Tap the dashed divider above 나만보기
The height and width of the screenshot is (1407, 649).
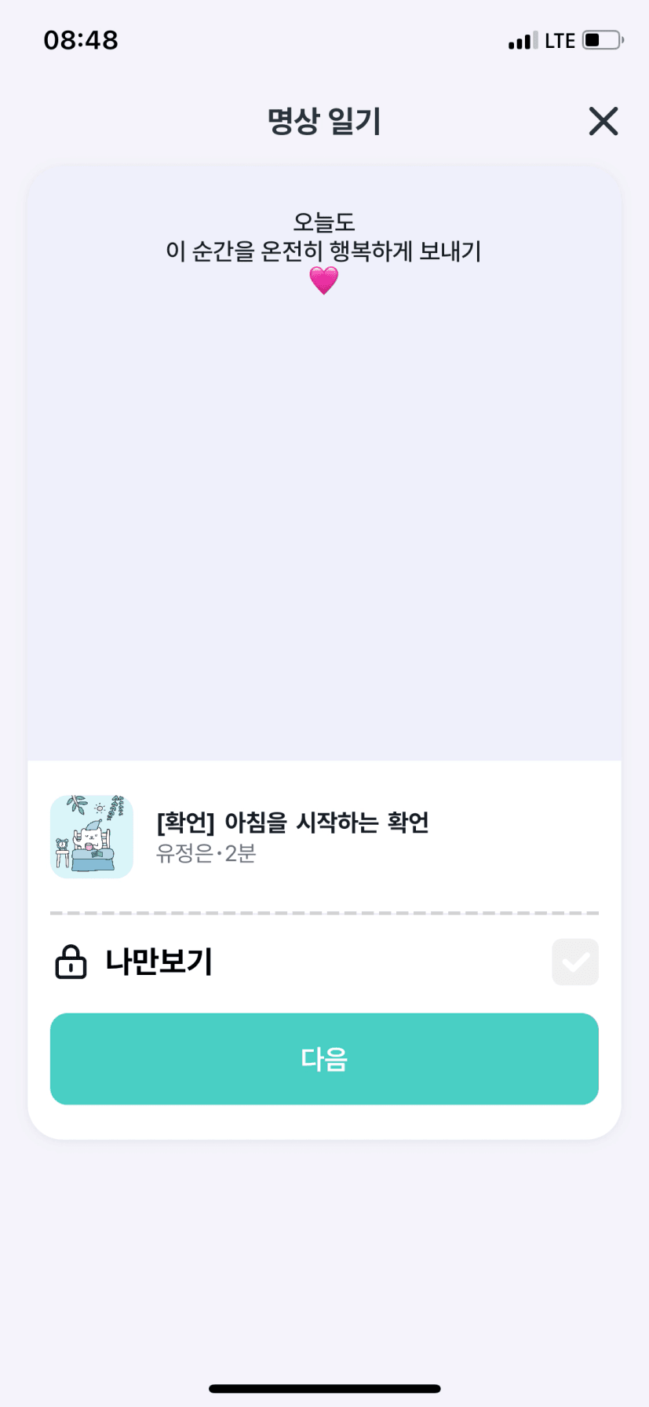pos(324,913)
